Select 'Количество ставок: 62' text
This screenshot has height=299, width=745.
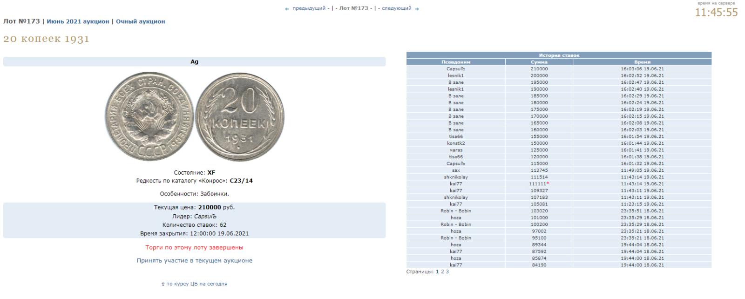click(195, 225)
